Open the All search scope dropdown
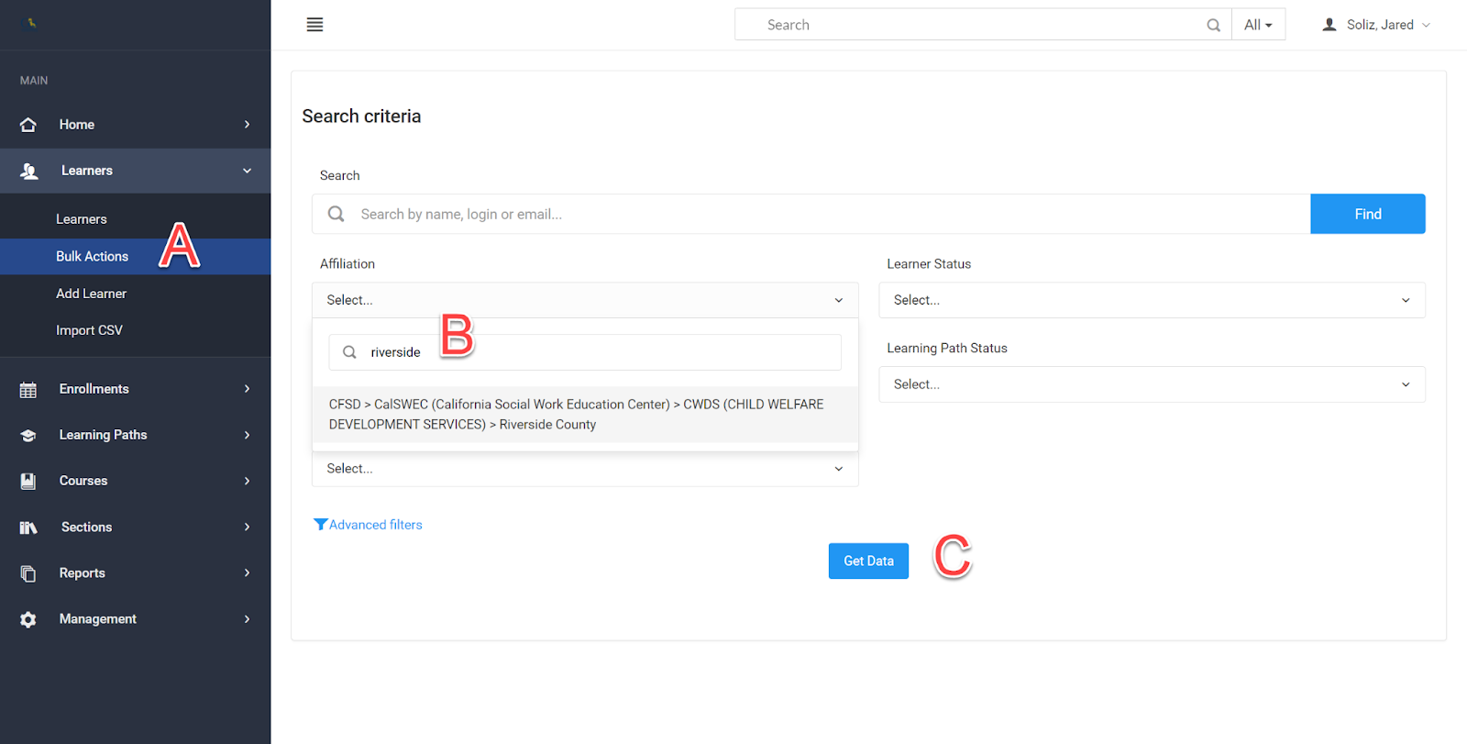1467x744 pixels. click(1258, 25)
